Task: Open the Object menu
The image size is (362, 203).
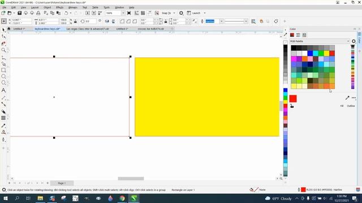Action: click(48, 7)
